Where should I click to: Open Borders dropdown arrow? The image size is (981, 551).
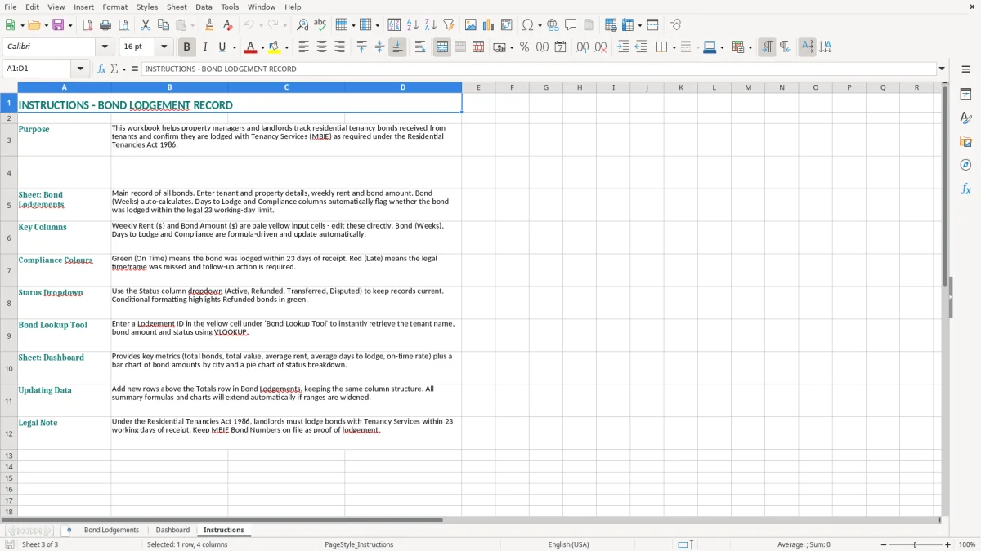pos(674,47)
